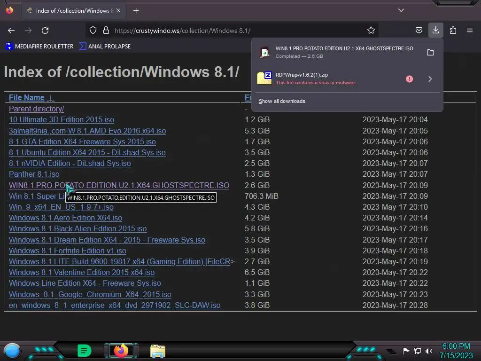481x361 pixels.
Task: Open the clock showing 6:00 PM
Action: click(456, 351)
